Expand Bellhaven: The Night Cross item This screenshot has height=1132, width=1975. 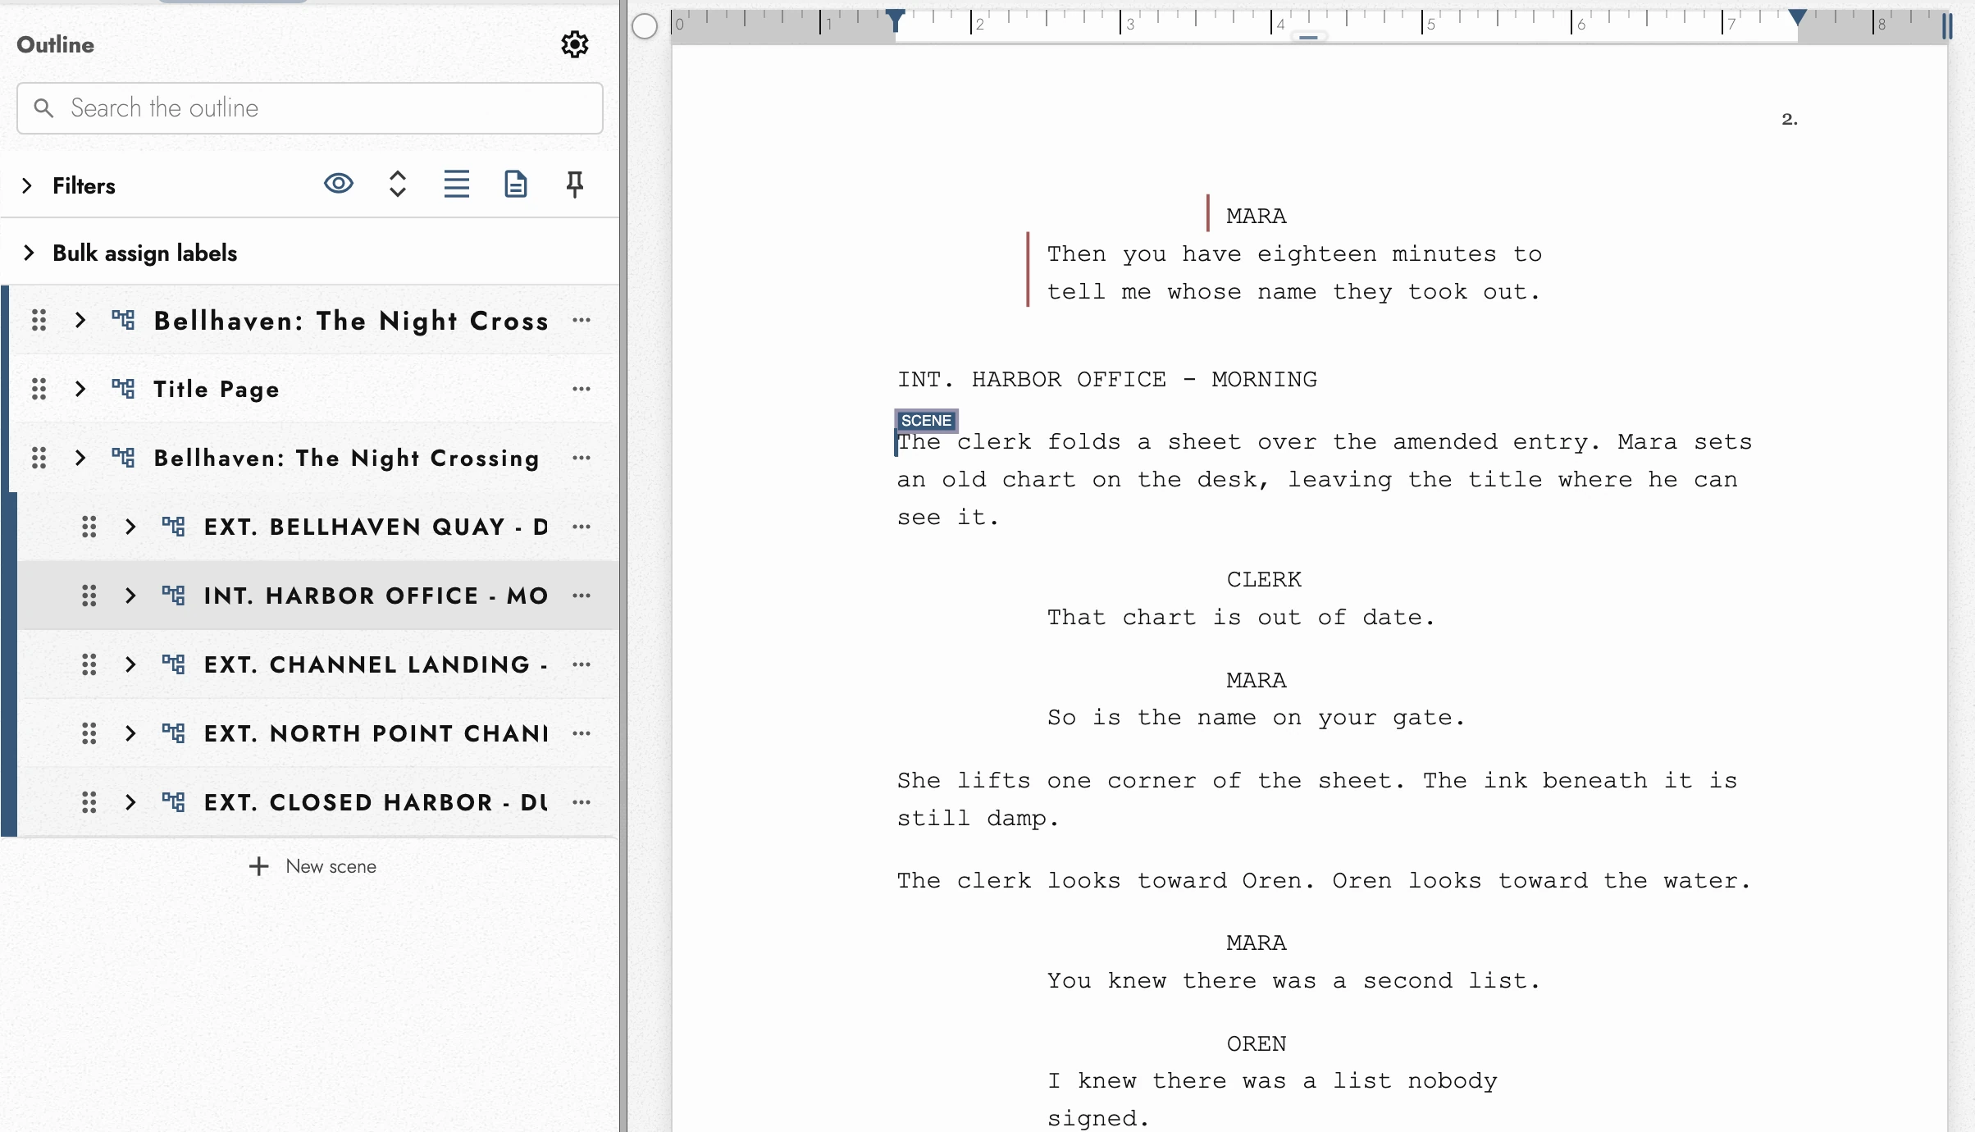[80, 320]
